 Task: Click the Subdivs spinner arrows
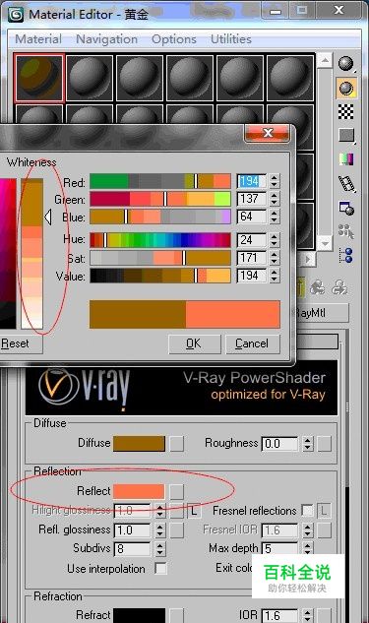[159, 549]
